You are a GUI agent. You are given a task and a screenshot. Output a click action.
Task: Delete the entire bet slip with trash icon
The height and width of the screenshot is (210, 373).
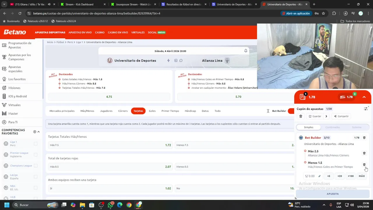pyautogui.click(x=301, y=116)
